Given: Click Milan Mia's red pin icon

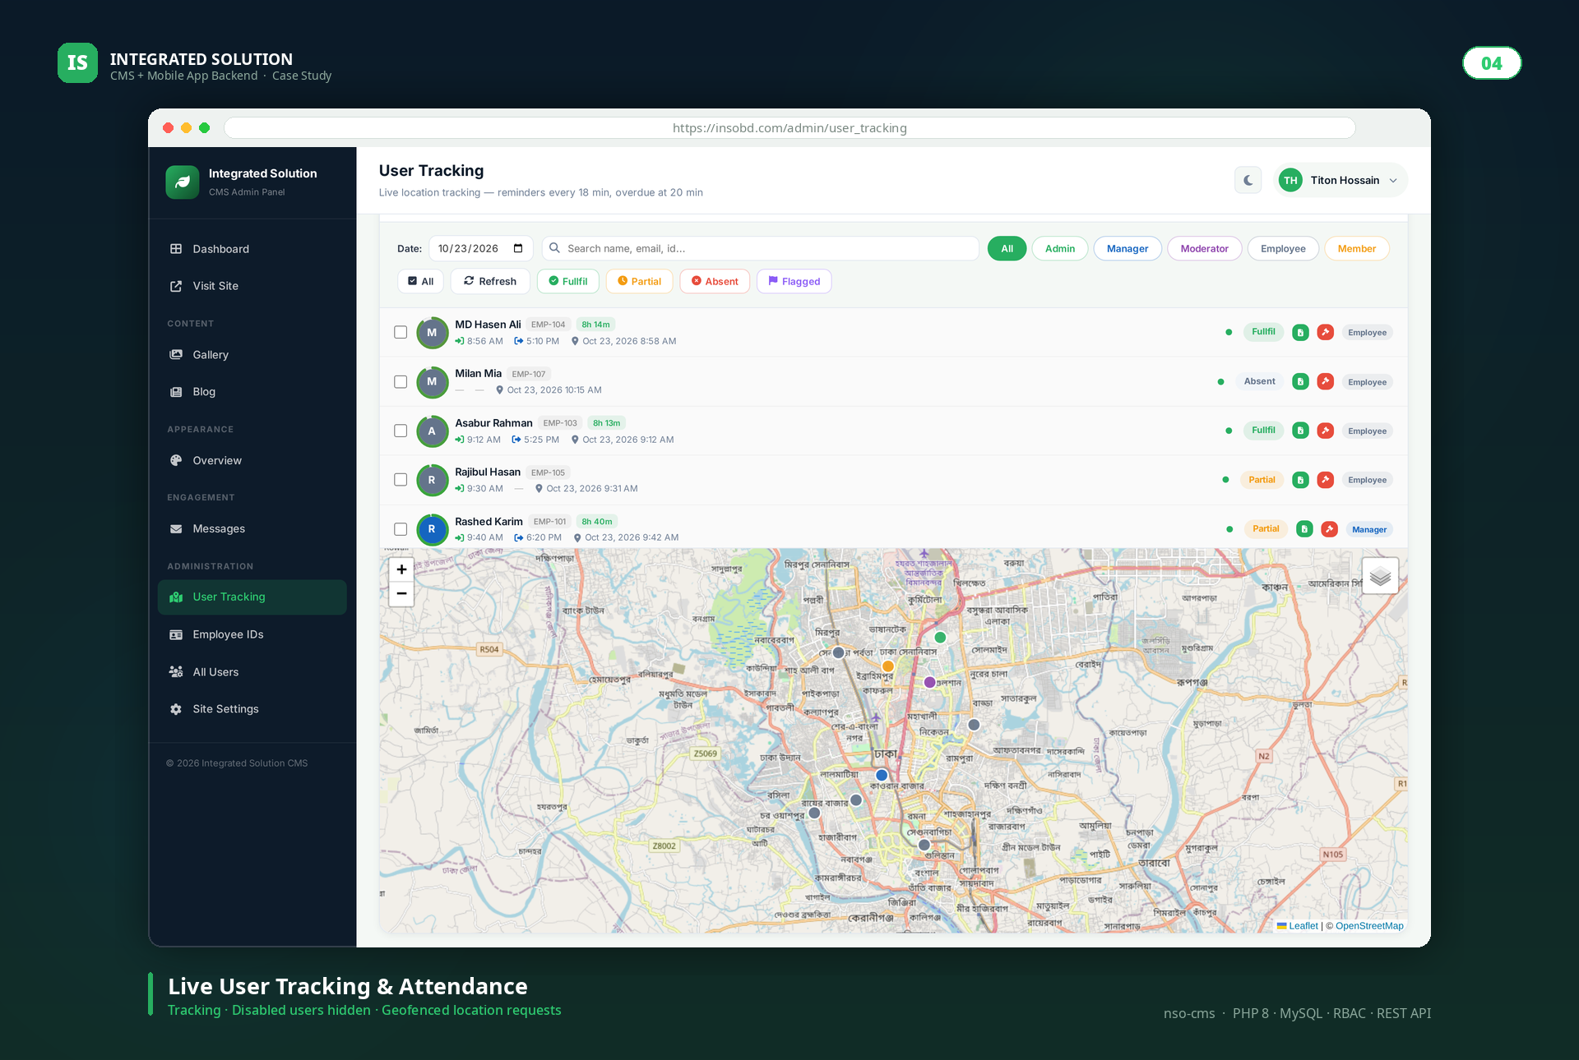Looking at the screenshot, I should 1325,381.
